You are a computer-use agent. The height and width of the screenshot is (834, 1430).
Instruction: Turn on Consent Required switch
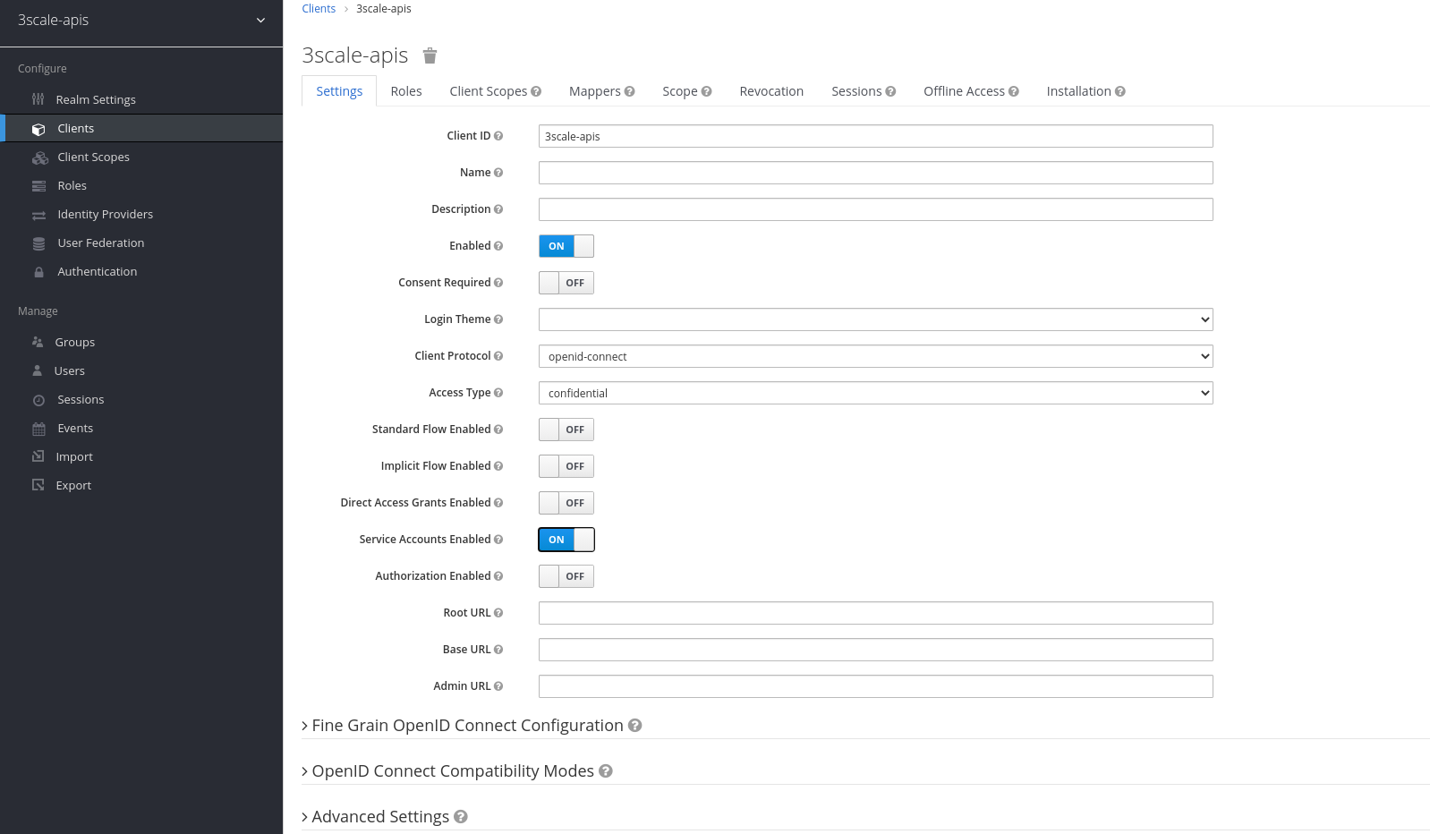[566, 283]
